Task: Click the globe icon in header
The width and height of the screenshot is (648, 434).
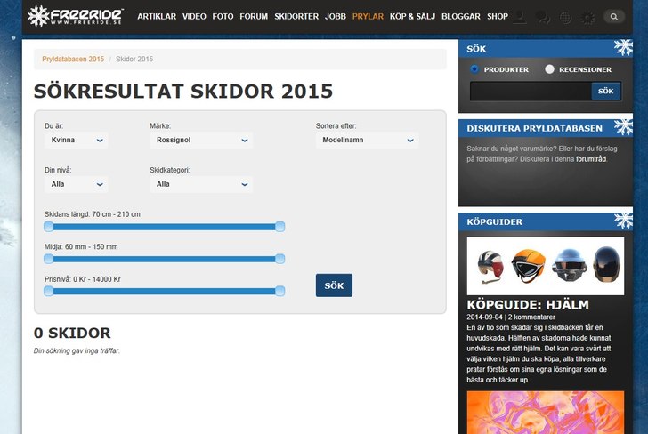Action: coord(565,16)
